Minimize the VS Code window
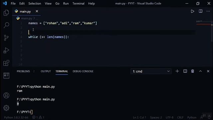213x120 pixels. [187, 3]
